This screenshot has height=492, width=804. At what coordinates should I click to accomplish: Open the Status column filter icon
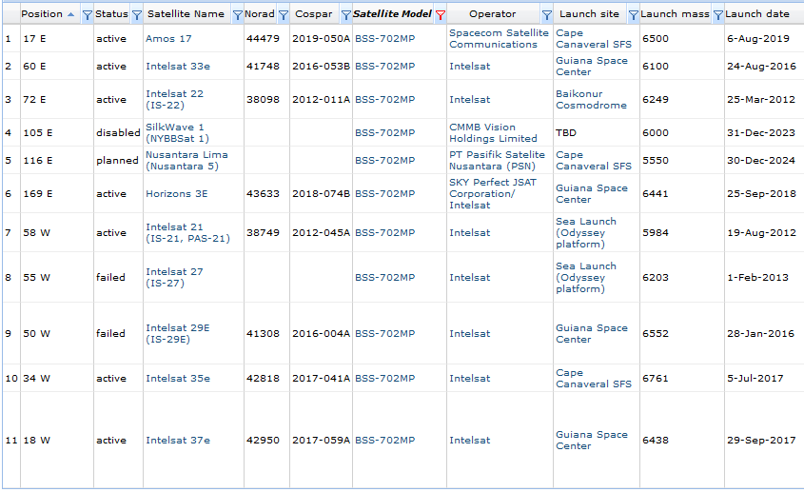[x=136, y=15]
